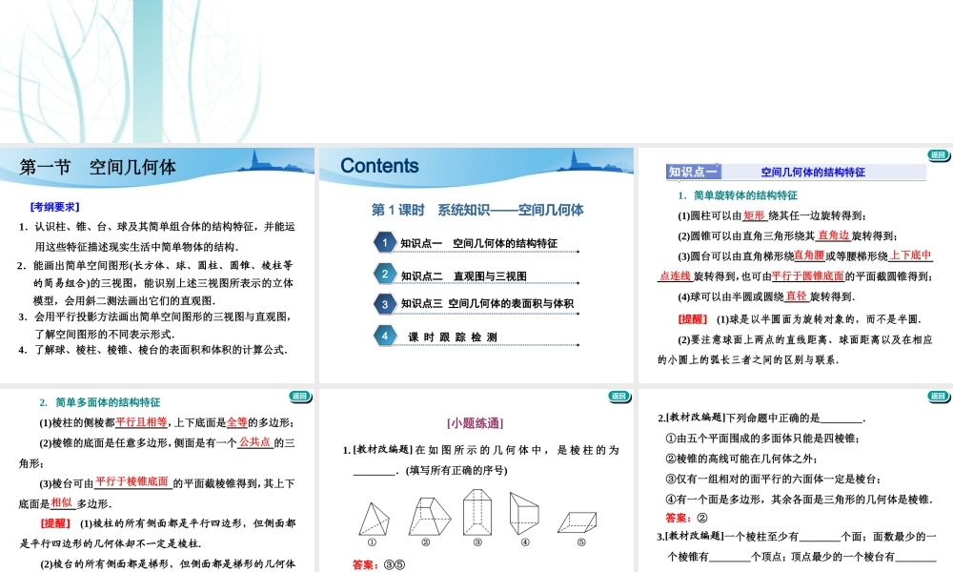This screenshot has height=572, width=953.
Task: Click the Contents heading
Action: pyautogui.click(x=379, y=166)
